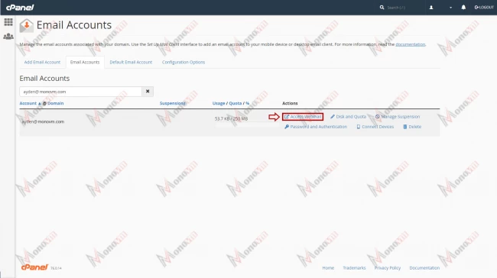The image size is (497, 278).
Task: Open Disk and Quota action
Action: [348, 117]
